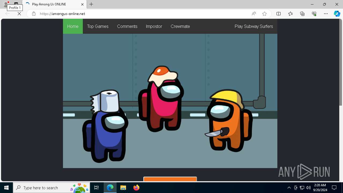Open the tab actions menu icon

[x=16, y=4]
